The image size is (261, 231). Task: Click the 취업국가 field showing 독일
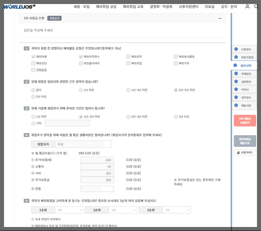(x=83, y=144)
